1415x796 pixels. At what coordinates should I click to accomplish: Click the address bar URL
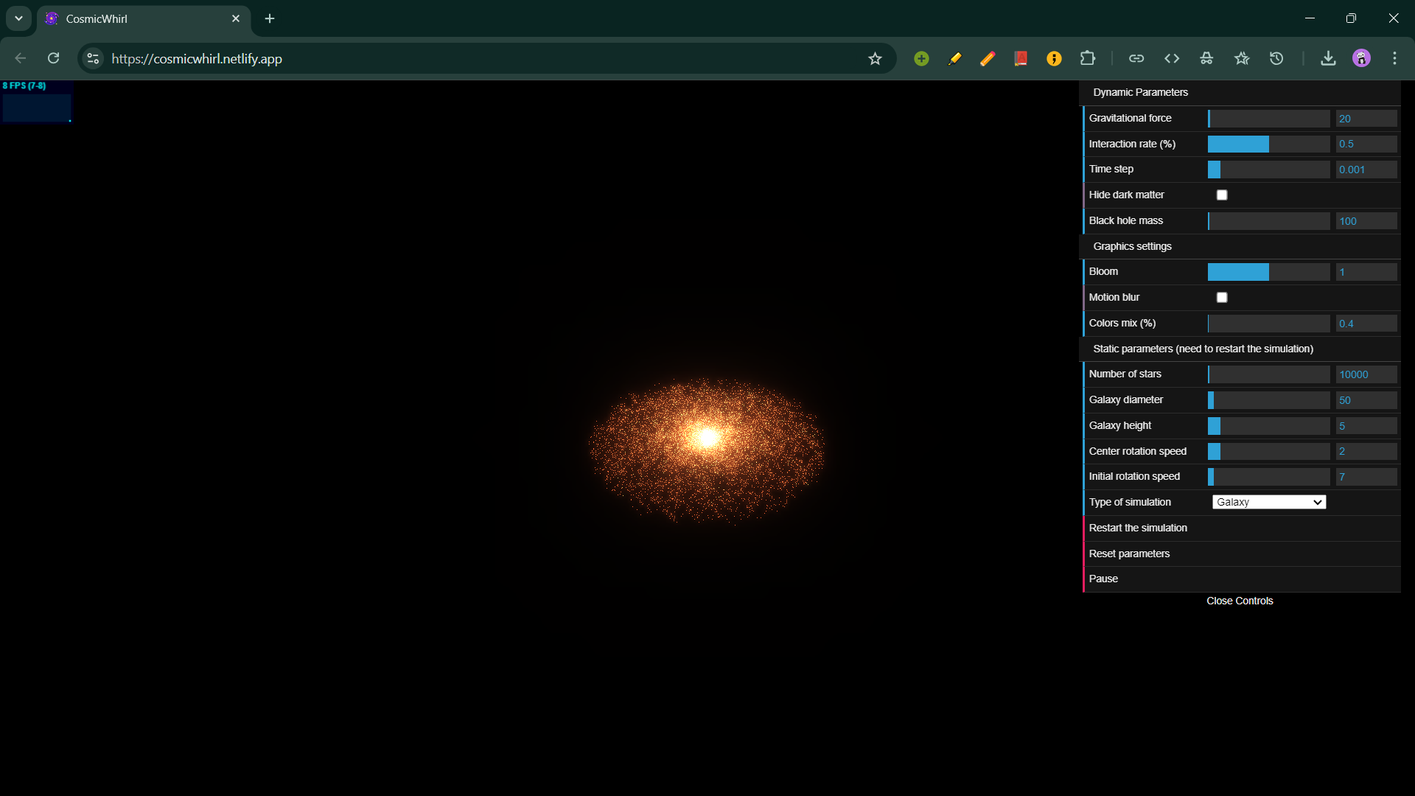197,58
